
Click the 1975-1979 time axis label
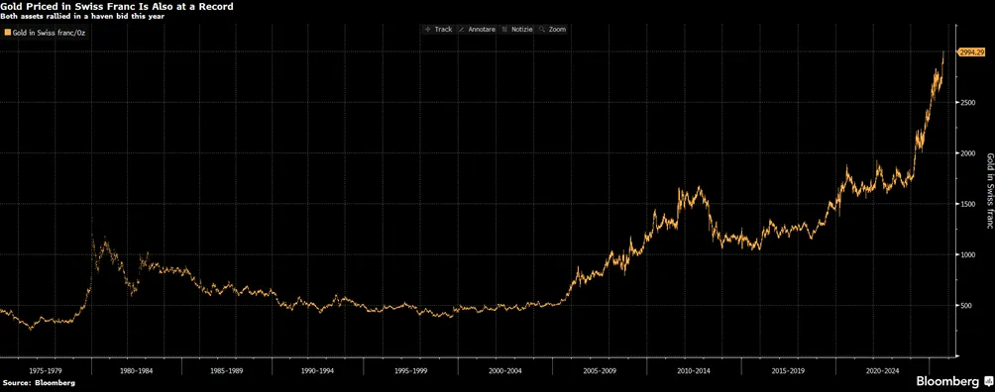point(46,369)
